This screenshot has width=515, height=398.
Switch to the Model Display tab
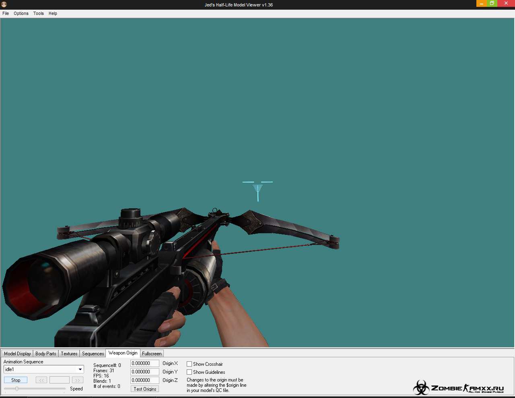click(x=17, y=354)
